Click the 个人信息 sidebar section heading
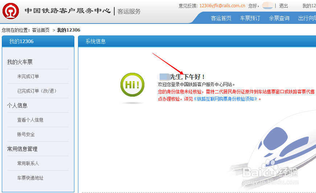The width and height of the screenshot is (316, 193). point(17,105)
